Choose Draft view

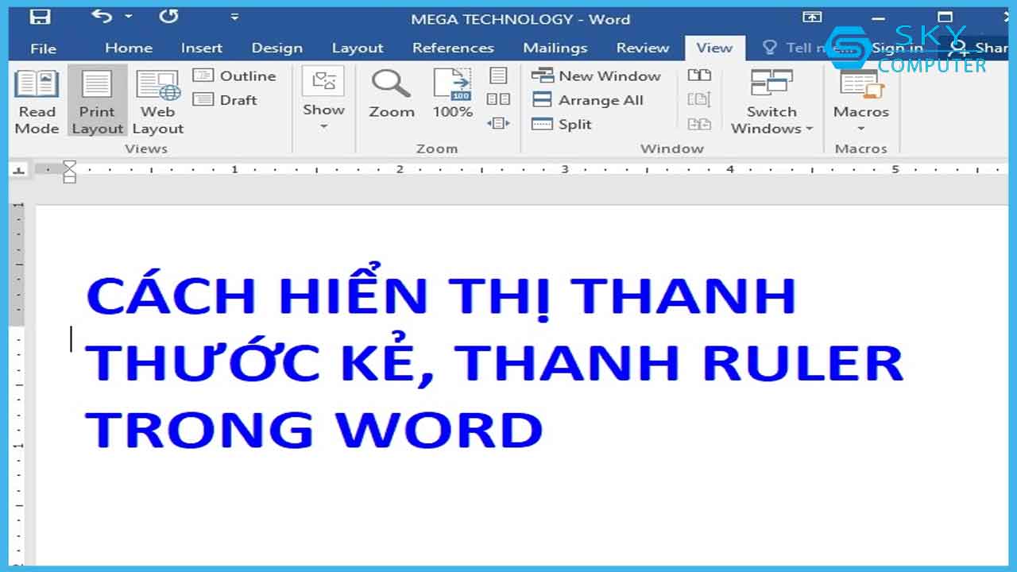tap(226, 100)
